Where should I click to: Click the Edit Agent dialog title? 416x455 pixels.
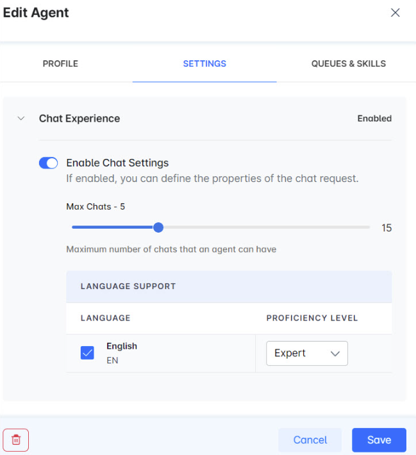point(36,12)
